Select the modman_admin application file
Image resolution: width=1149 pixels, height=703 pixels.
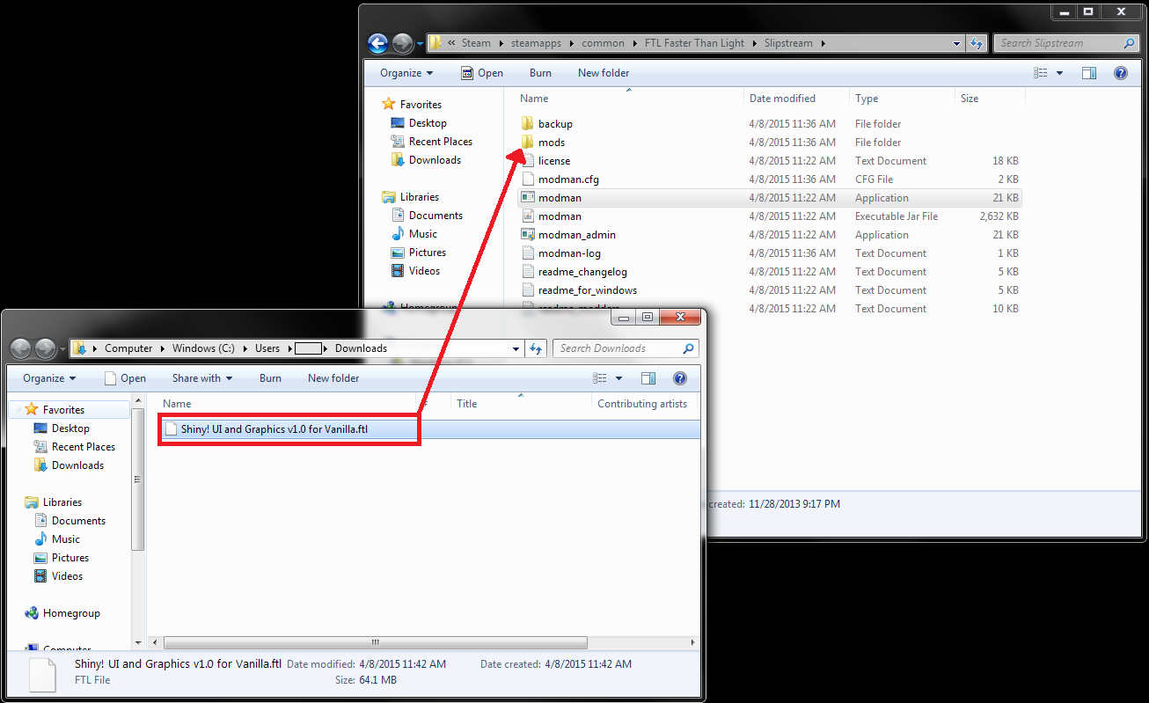pyautogui.click(x=576, y=235)
